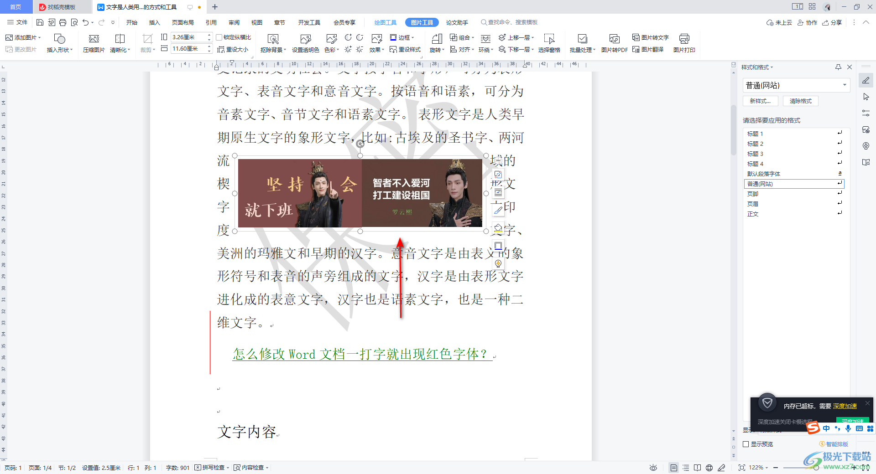Click the fit-to-page zoom icon
876x474 pixels.
[741, 468]
